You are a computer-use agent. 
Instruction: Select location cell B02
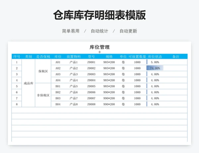pyautogui.click(x=58, y=92)
